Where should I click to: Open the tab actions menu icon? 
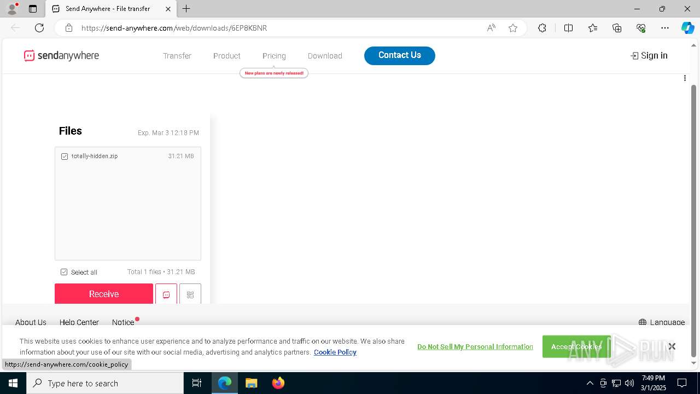pyautogui.click(x=33, y=9)
